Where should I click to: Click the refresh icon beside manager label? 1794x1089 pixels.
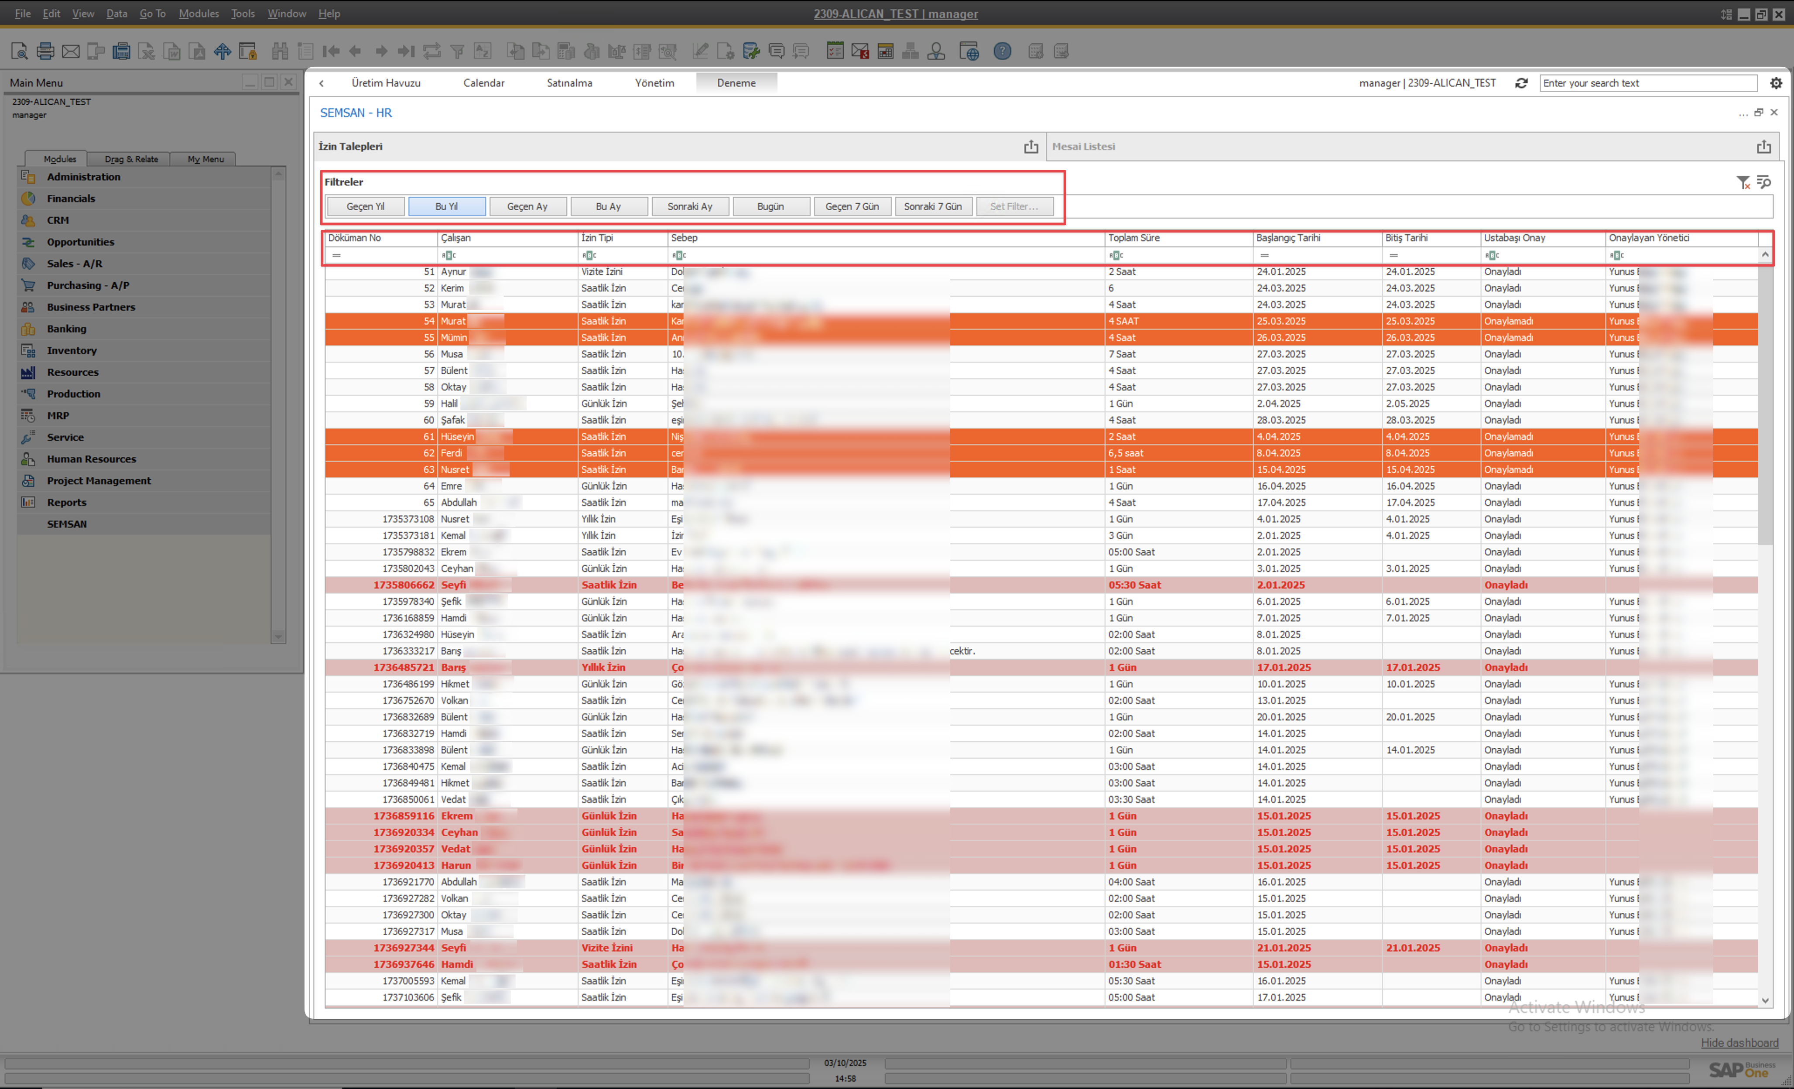point(1521,83)
